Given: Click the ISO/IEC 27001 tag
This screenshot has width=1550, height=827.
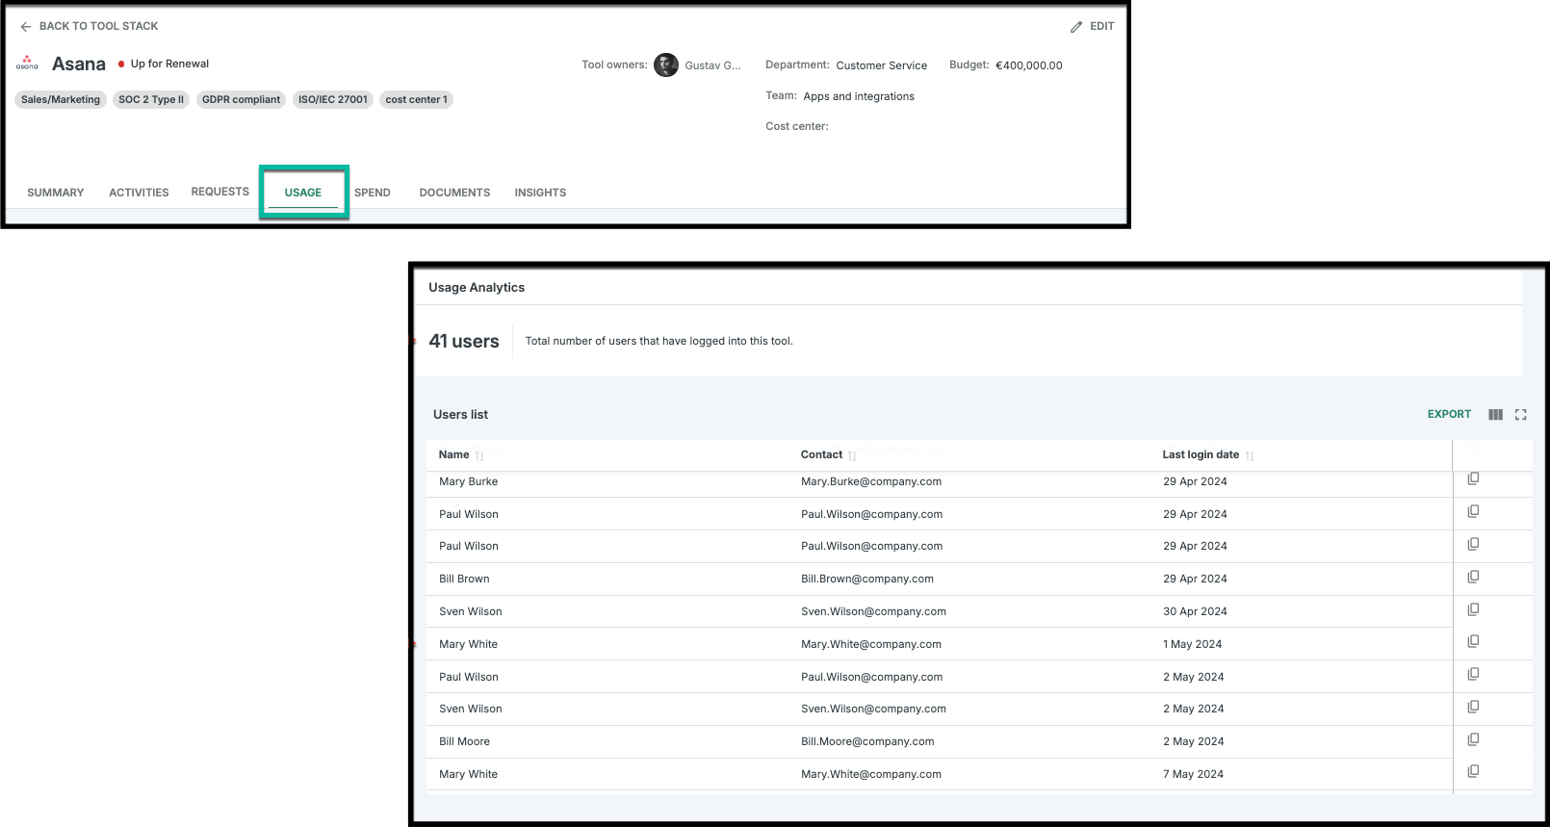Looking at the screenshot, I should (x=333, y=99).
